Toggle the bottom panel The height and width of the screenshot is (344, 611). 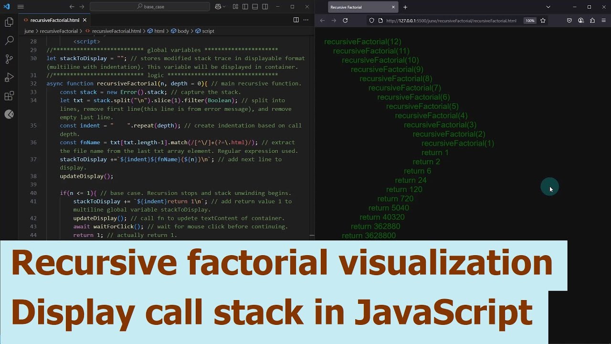tap(255, 7)
